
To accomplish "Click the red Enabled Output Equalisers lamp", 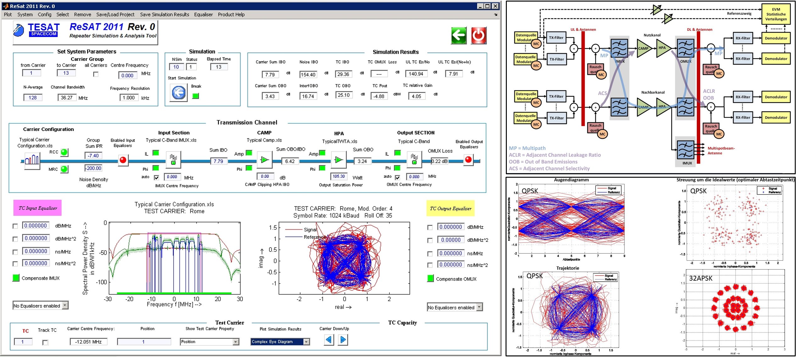I will pyautogui.click(x=468, y=160).
